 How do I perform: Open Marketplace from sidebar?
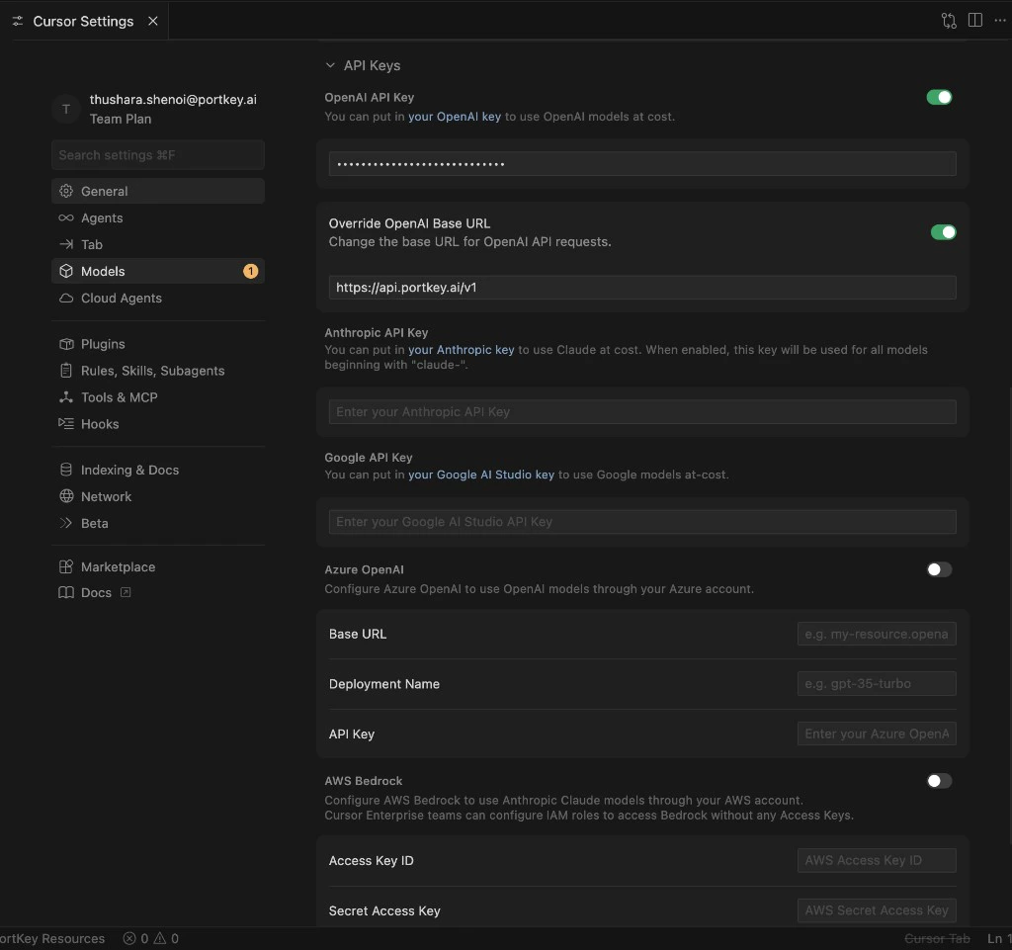[x=158, y=567]
